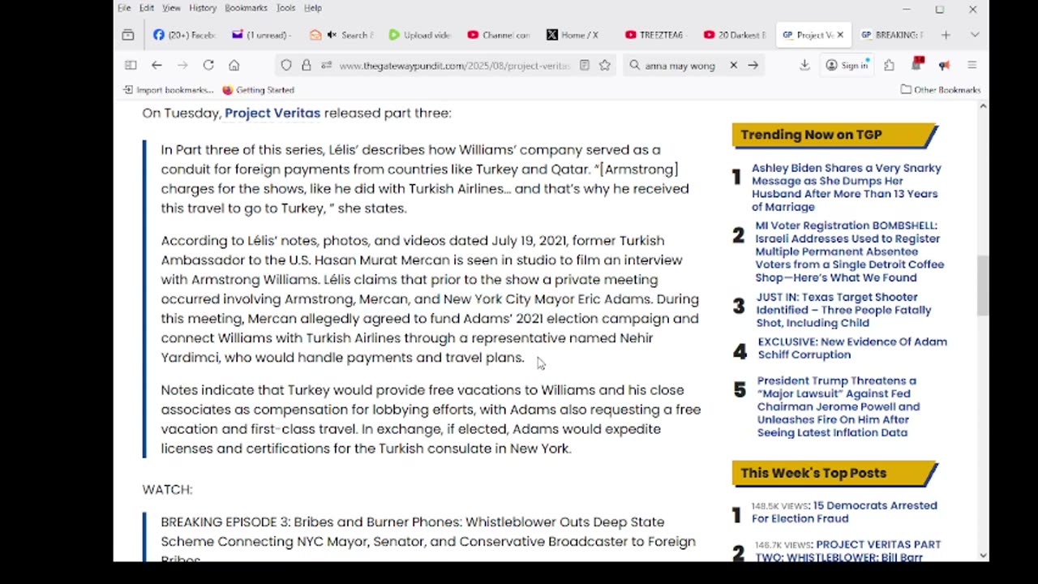Screen dimensions: 1038x584
Task: Go back to the previous page
Action: (157, 65)
